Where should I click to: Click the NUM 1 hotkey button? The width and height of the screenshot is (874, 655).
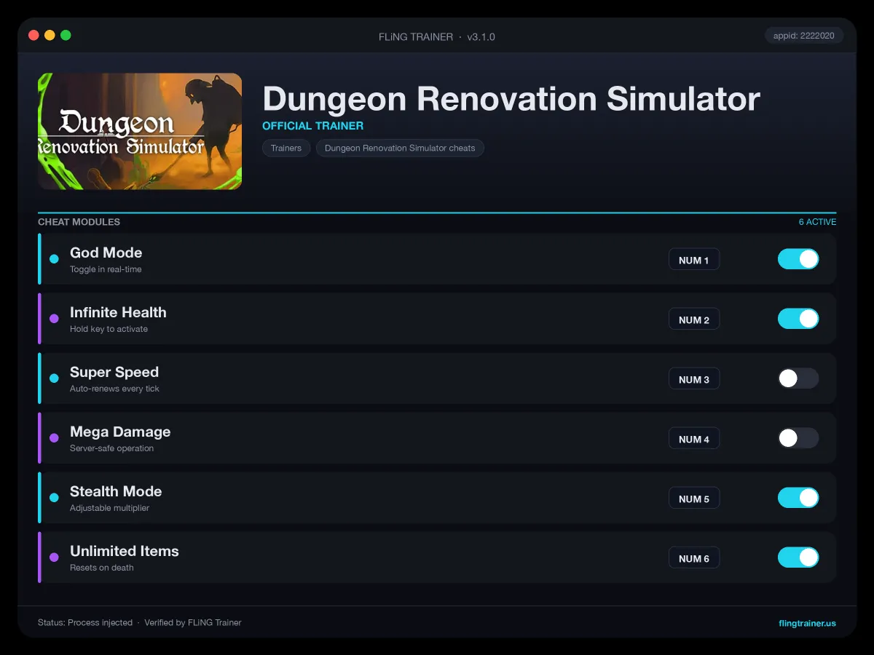pyautogui.click(x=694, y=260)
